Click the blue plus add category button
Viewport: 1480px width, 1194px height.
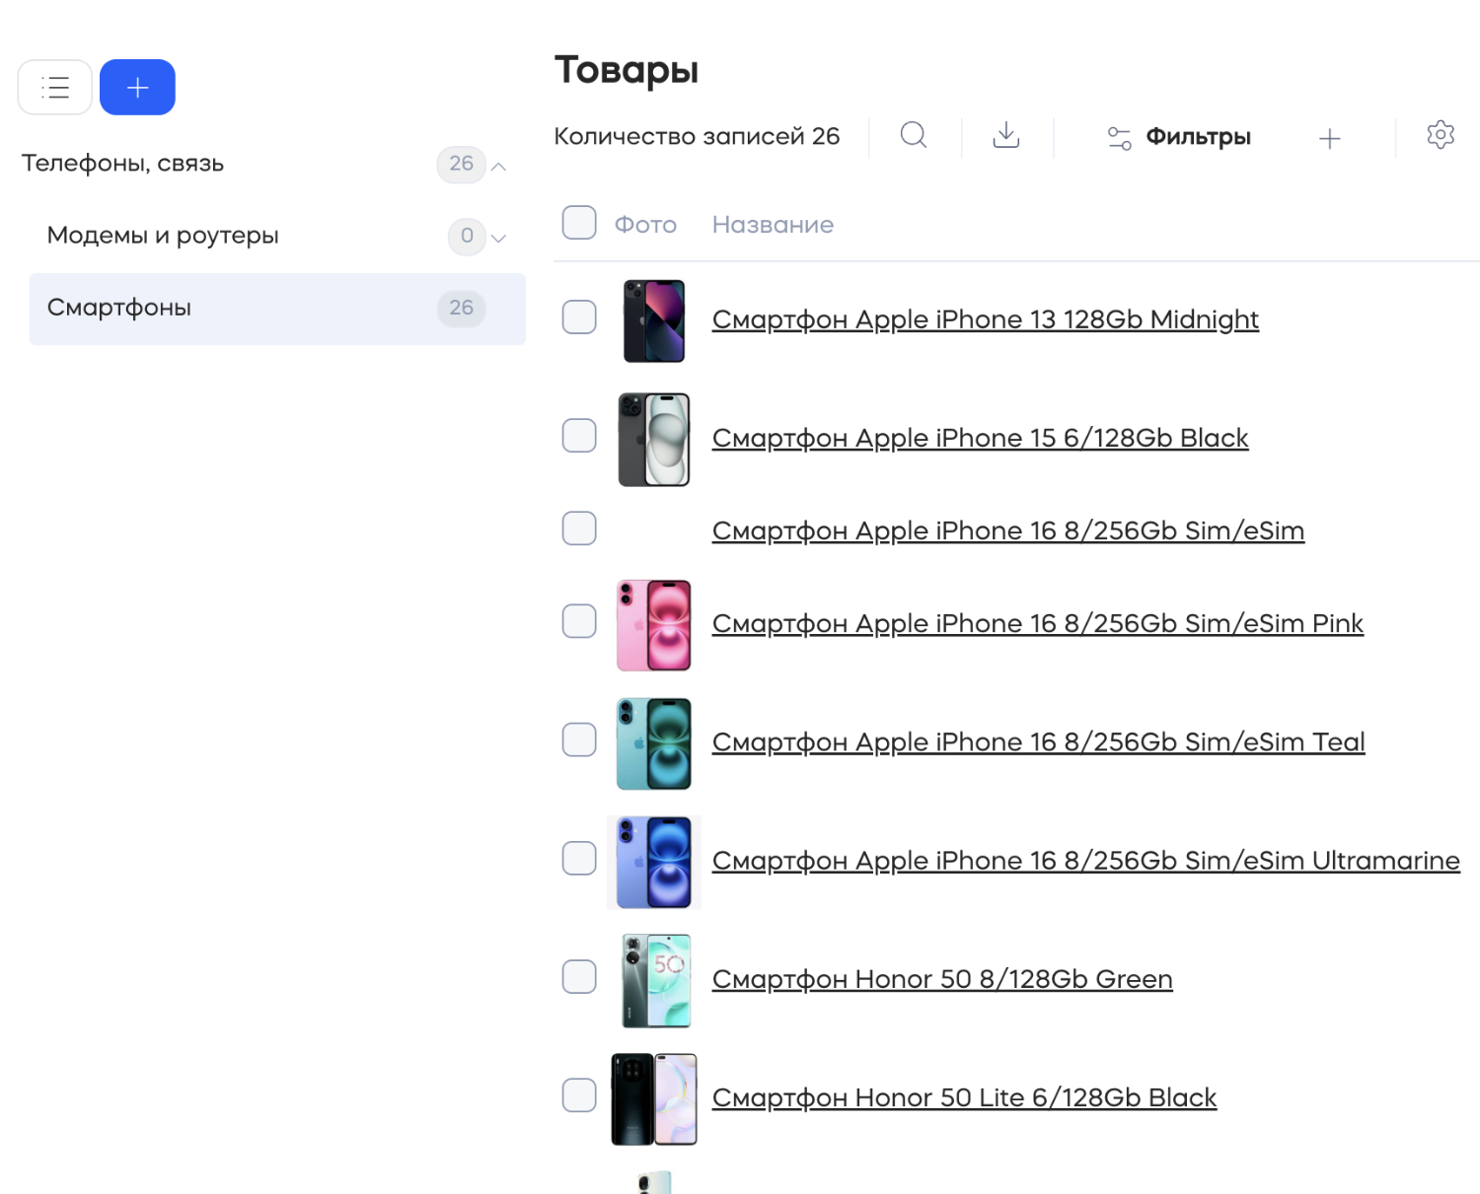click(x=137, y=88)
